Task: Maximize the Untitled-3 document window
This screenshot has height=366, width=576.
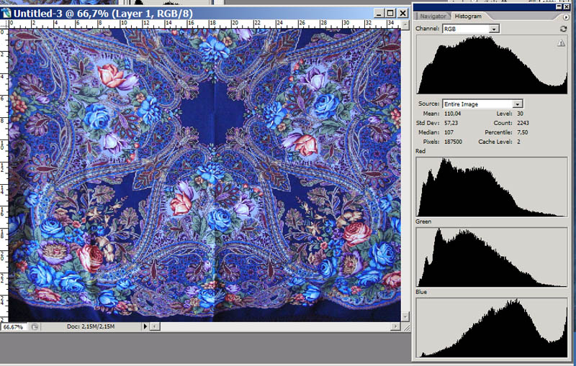Action: 390,13
